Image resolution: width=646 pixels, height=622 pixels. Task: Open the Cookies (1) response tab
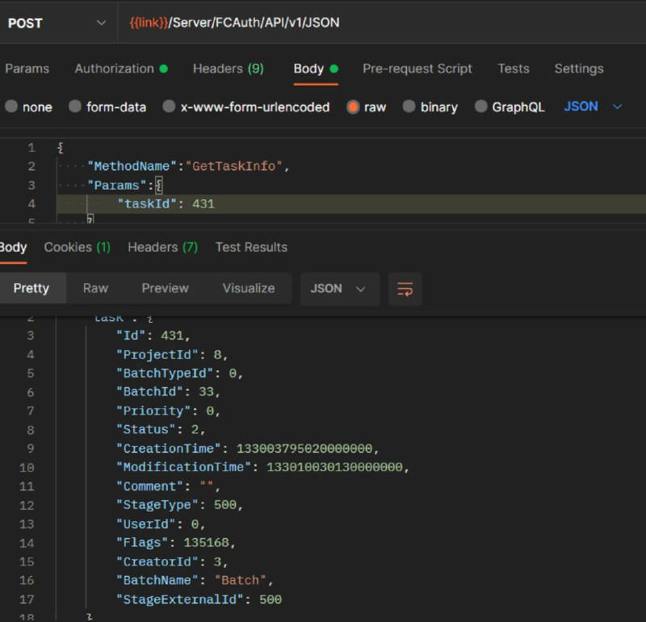77,247
